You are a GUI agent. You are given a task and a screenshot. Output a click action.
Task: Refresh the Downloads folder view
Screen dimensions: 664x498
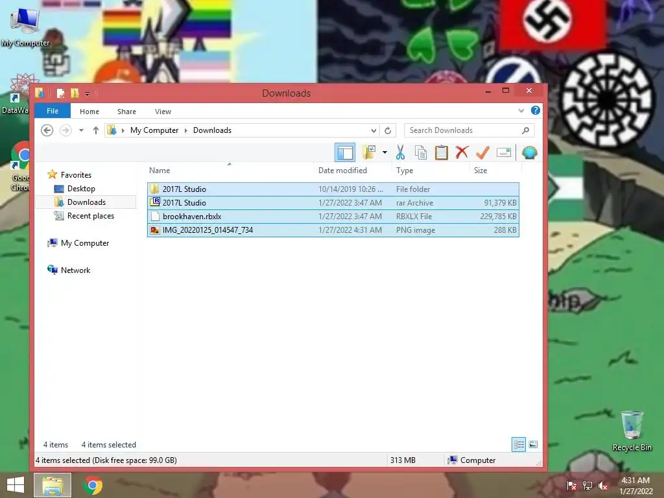pyautogui.click(x=388, y=130)
